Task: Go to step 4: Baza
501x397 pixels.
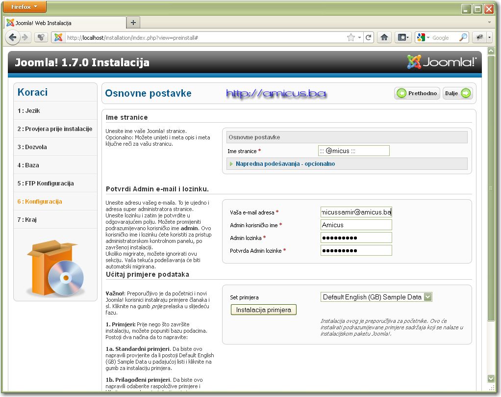Action: click(x=28, y=165)
